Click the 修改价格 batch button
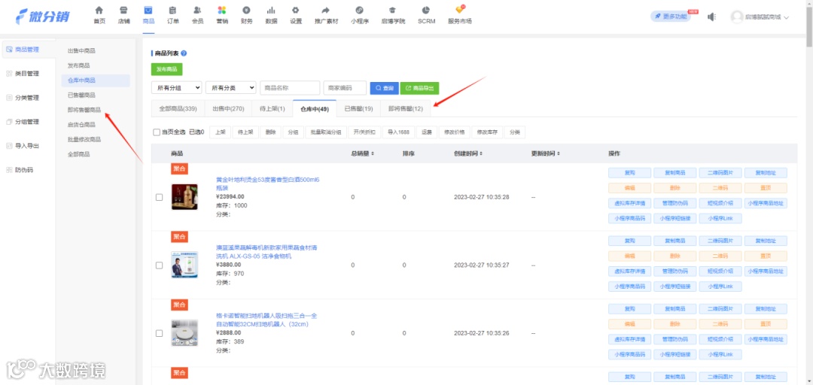Screen dimensions: 813x385 [454, 132]
